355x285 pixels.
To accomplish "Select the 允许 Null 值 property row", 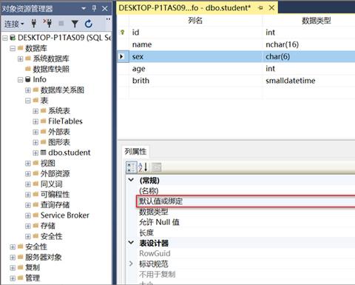I will (246, 222).
